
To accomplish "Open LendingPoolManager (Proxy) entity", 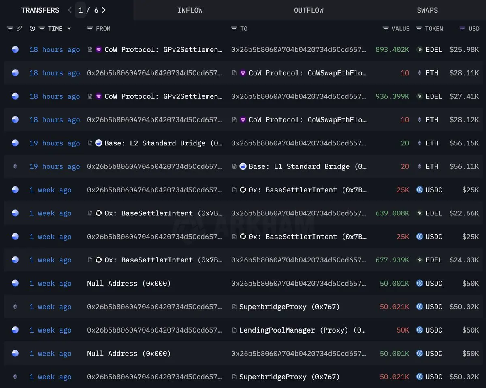I will tap(303, 330).
